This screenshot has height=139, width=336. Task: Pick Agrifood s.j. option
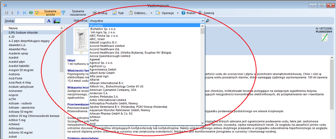[x=145, y=66]
